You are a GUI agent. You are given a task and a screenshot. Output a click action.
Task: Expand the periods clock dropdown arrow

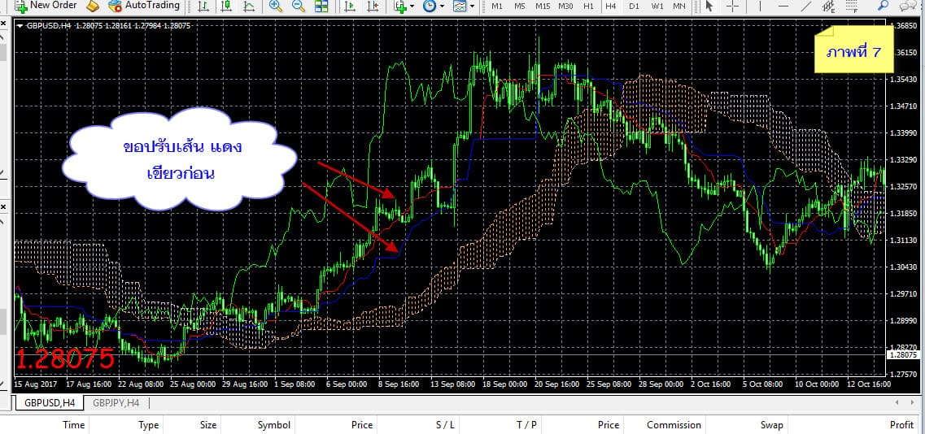click(x=441, y=7)
